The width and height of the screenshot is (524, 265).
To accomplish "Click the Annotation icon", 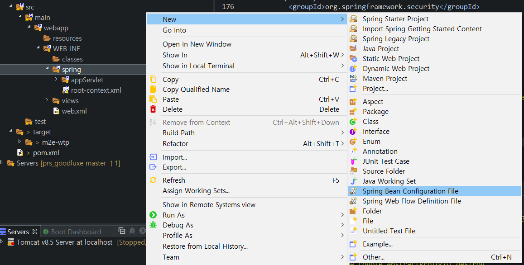I will pos(353,151).
